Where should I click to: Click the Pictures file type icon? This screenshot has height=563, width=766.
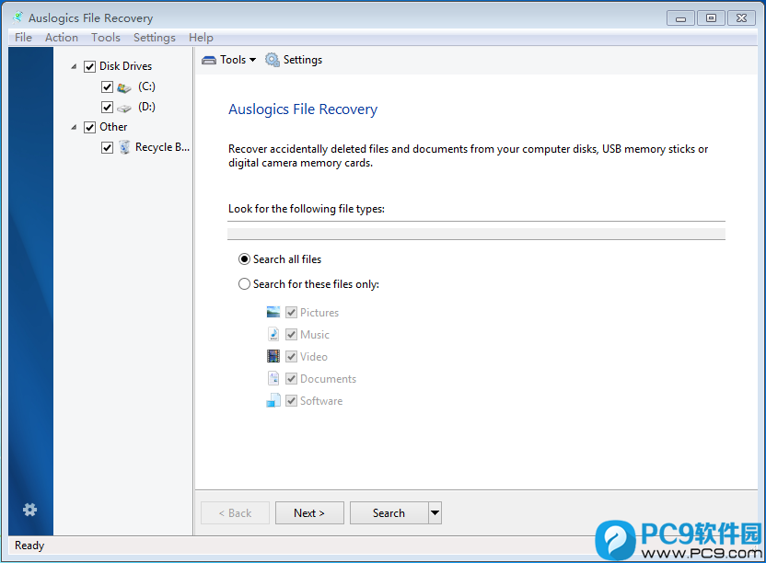[x=273, y=312]
